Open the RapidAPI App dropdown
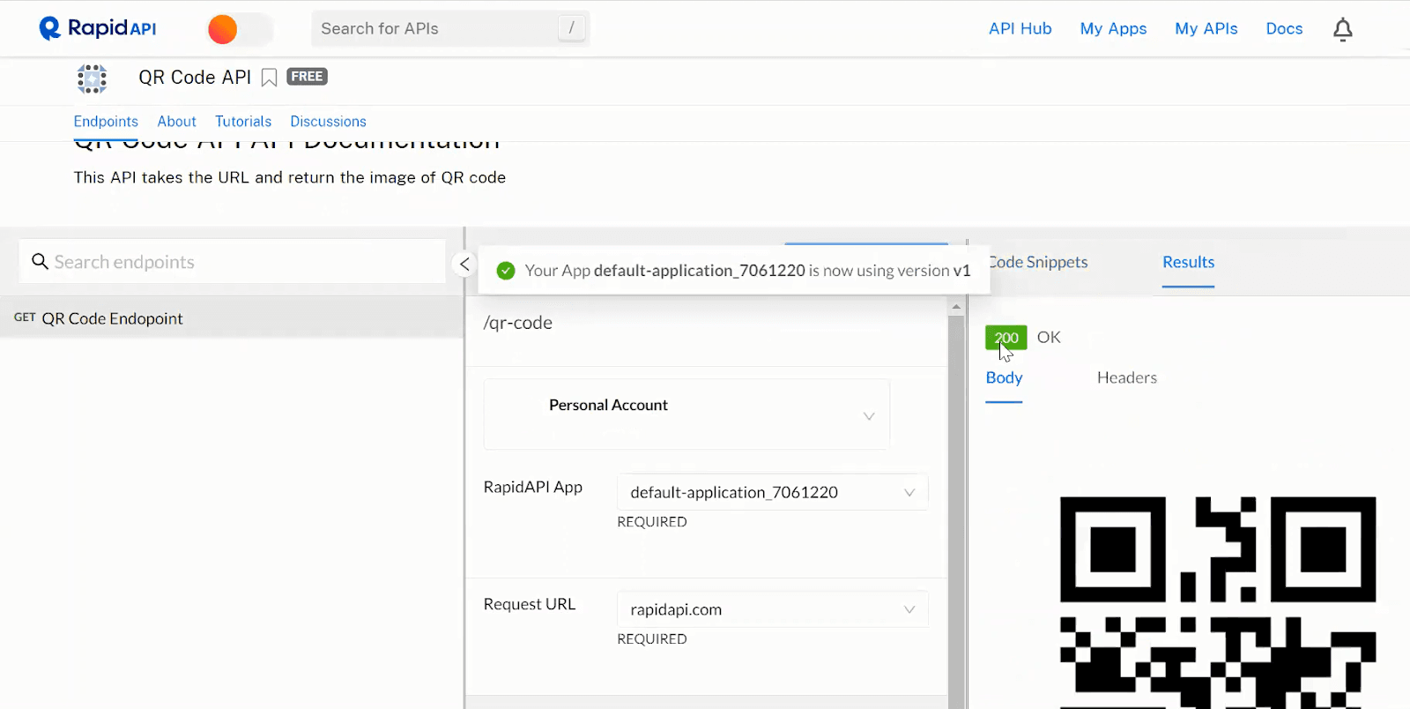Viewport: 1410px width, 709px height. coord(773,492)
